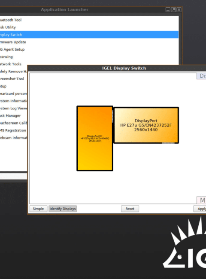Screen dimensions: 206x279
Task: Close the Application Launcher window
Action: pos(179,9)
